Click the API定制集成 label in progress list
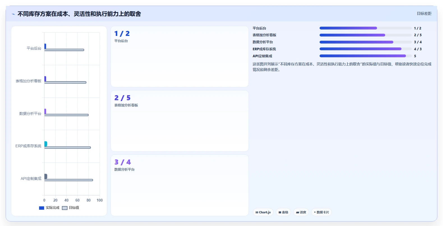Image resolution: width=443 pixels, height=226 pixels. coord(262,56)
